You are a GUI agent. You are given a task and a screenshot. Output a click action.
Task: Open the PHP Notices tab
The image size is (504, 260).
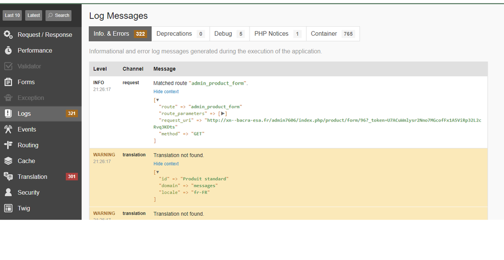(x=277, y=34)
